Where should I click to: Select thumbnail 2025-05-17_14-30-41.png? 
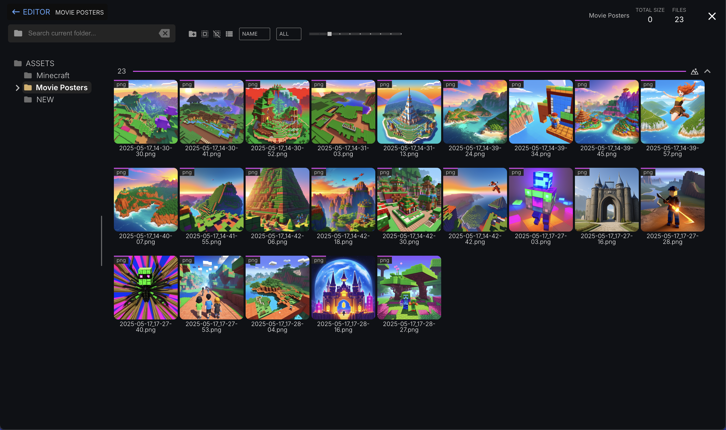[211, 112]
